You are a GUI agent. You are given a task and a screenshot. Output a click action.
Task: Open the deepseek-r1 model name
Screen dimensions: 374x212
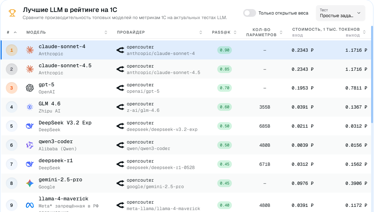tap(56, 161)
